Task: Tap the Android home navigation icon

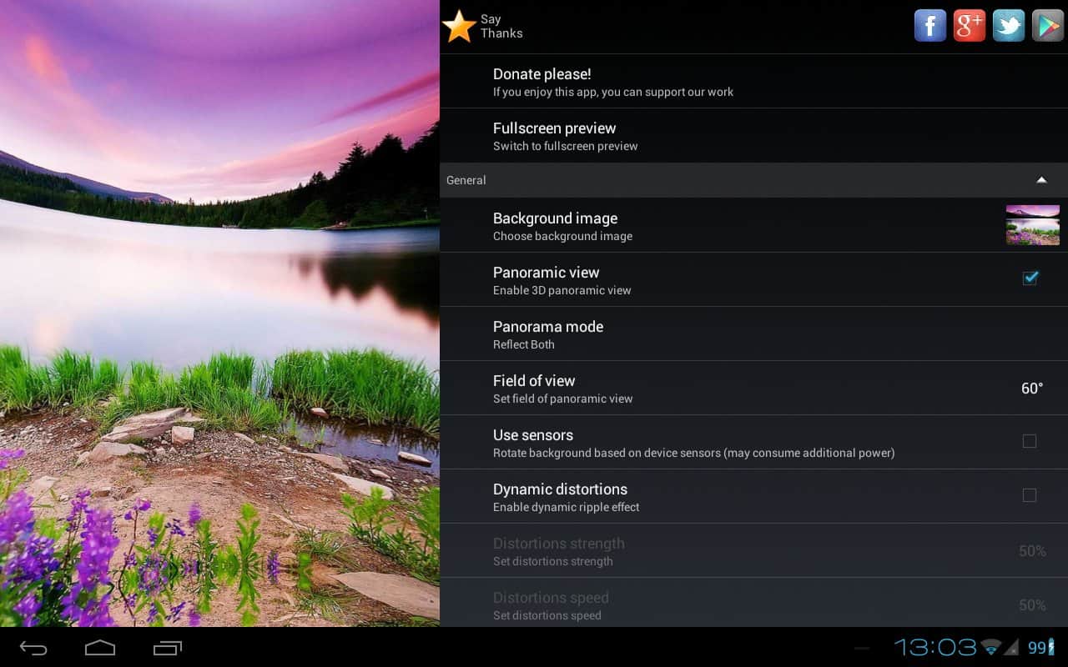Action: click(100, 648)
